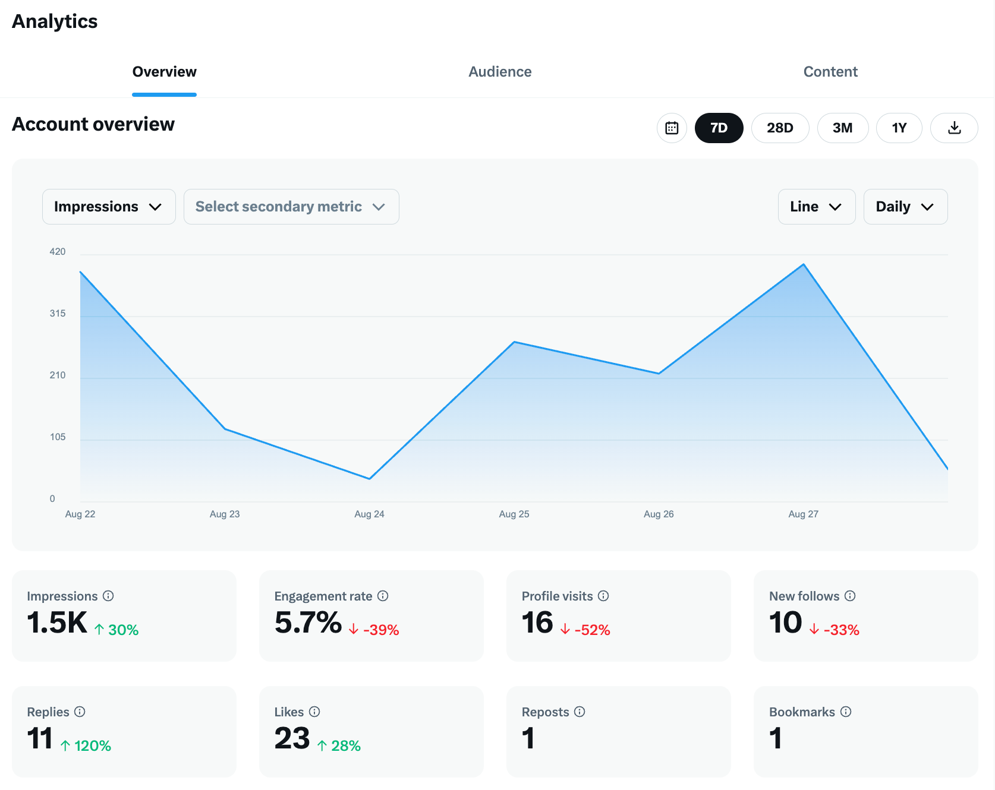Click the Bookmarks info icon
Screen dimensions: 995x790
click(846, 712)
